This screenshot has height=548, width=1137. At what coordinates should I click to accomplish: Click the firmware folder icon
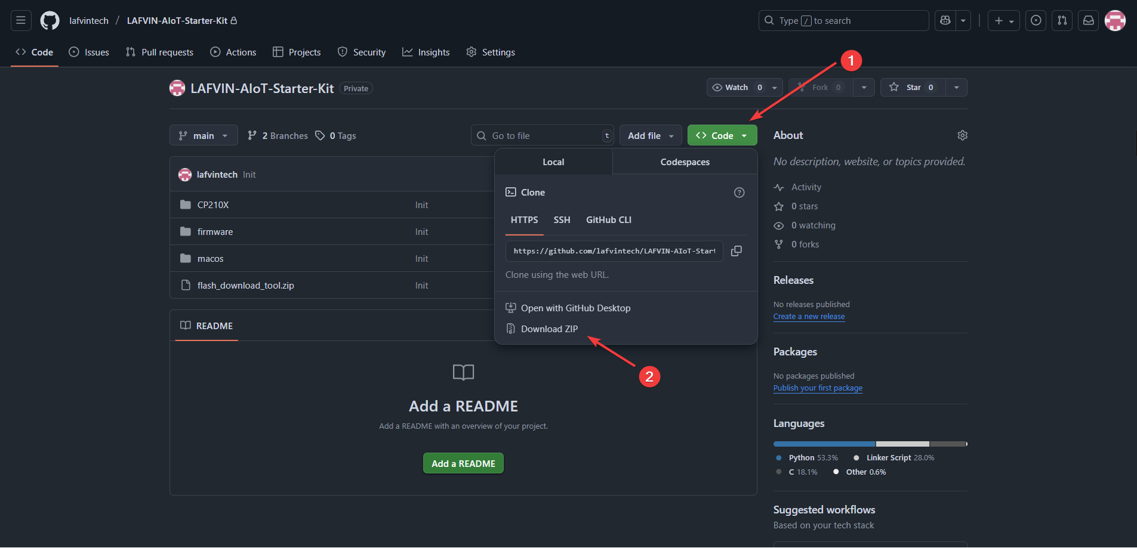click(x=186, y=231)
